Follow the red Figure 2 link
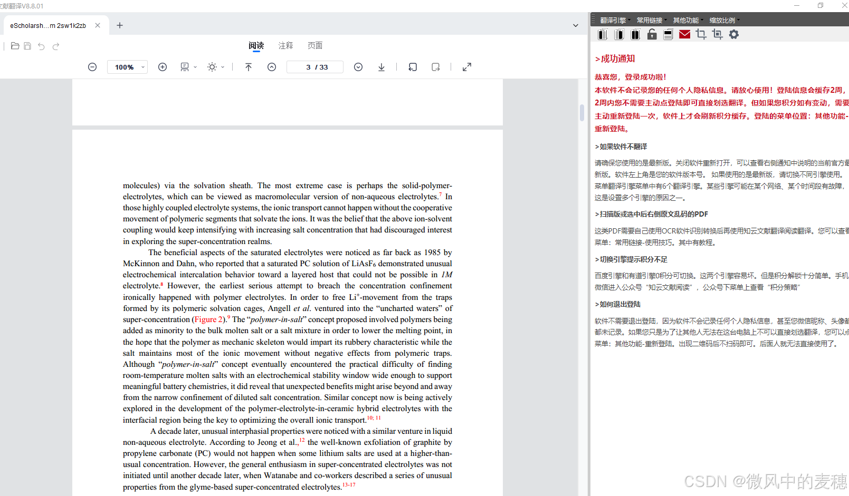 click(x=209, y=319)
